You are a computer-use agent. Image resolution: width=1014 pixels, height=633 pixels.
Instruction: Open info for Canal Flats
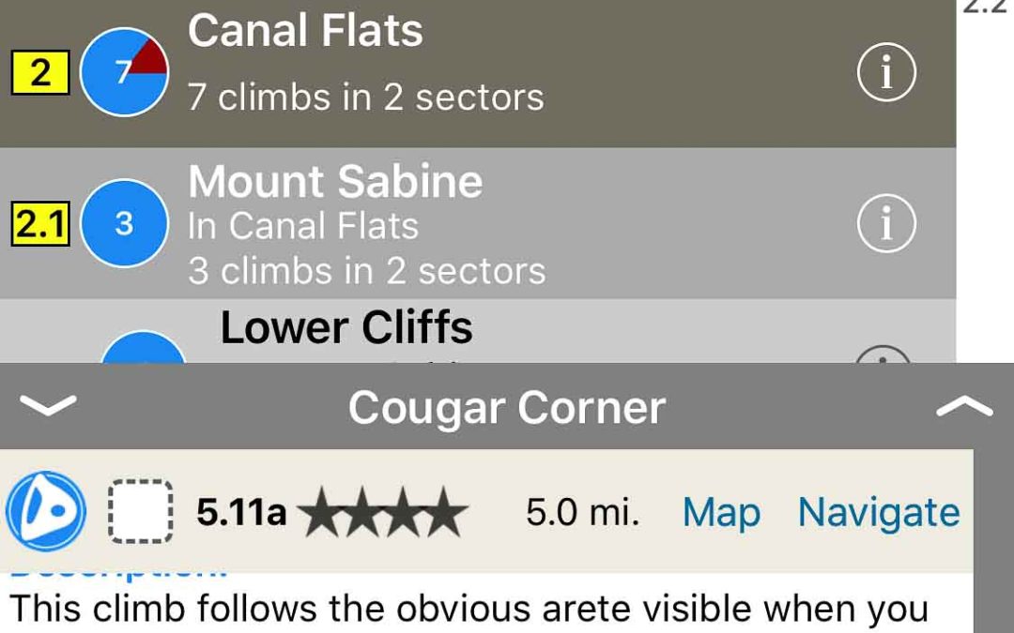(885, 72)
